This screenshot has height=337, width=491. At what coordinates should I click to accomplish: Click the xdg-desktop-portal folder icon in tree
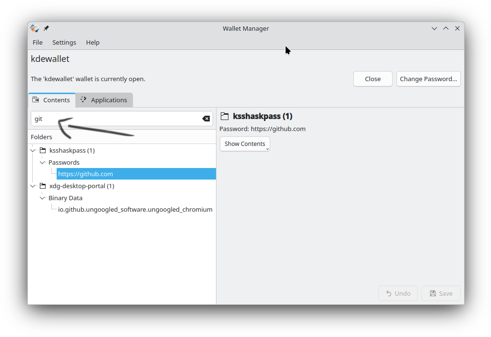tap(43, 186)
